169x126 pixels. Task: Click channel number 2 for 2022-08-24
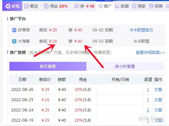click(148, 110)
